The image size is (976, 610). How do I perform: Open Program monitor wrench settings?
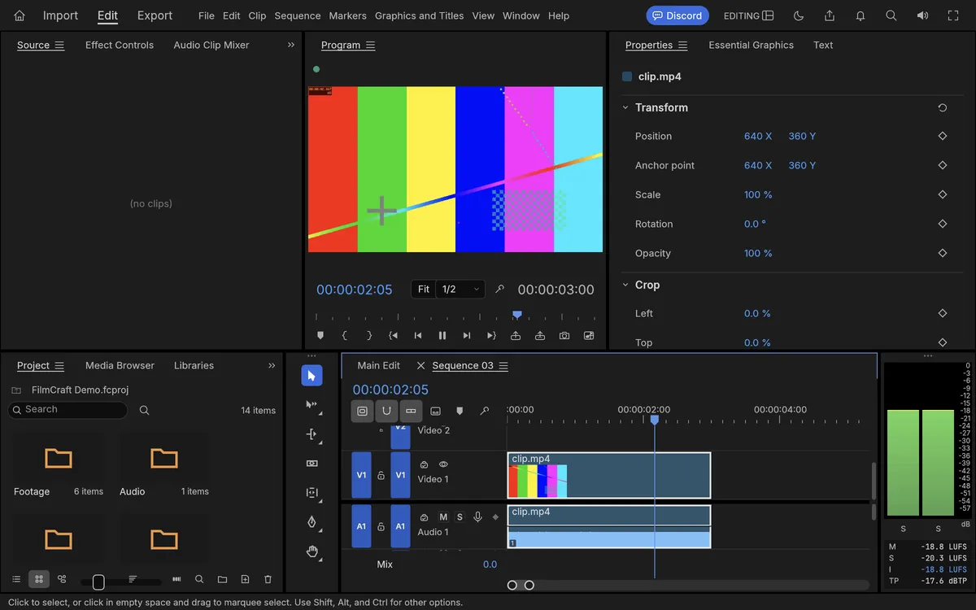(500, 289)
